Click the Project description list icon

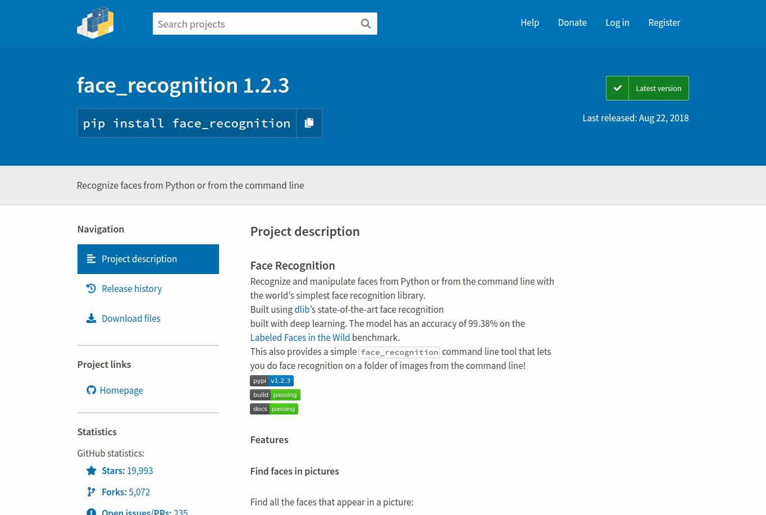[x=91, y=259]
